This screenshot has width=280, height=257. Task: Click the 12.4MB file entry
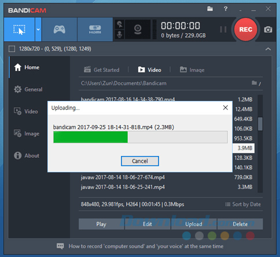tap(244, 109)
